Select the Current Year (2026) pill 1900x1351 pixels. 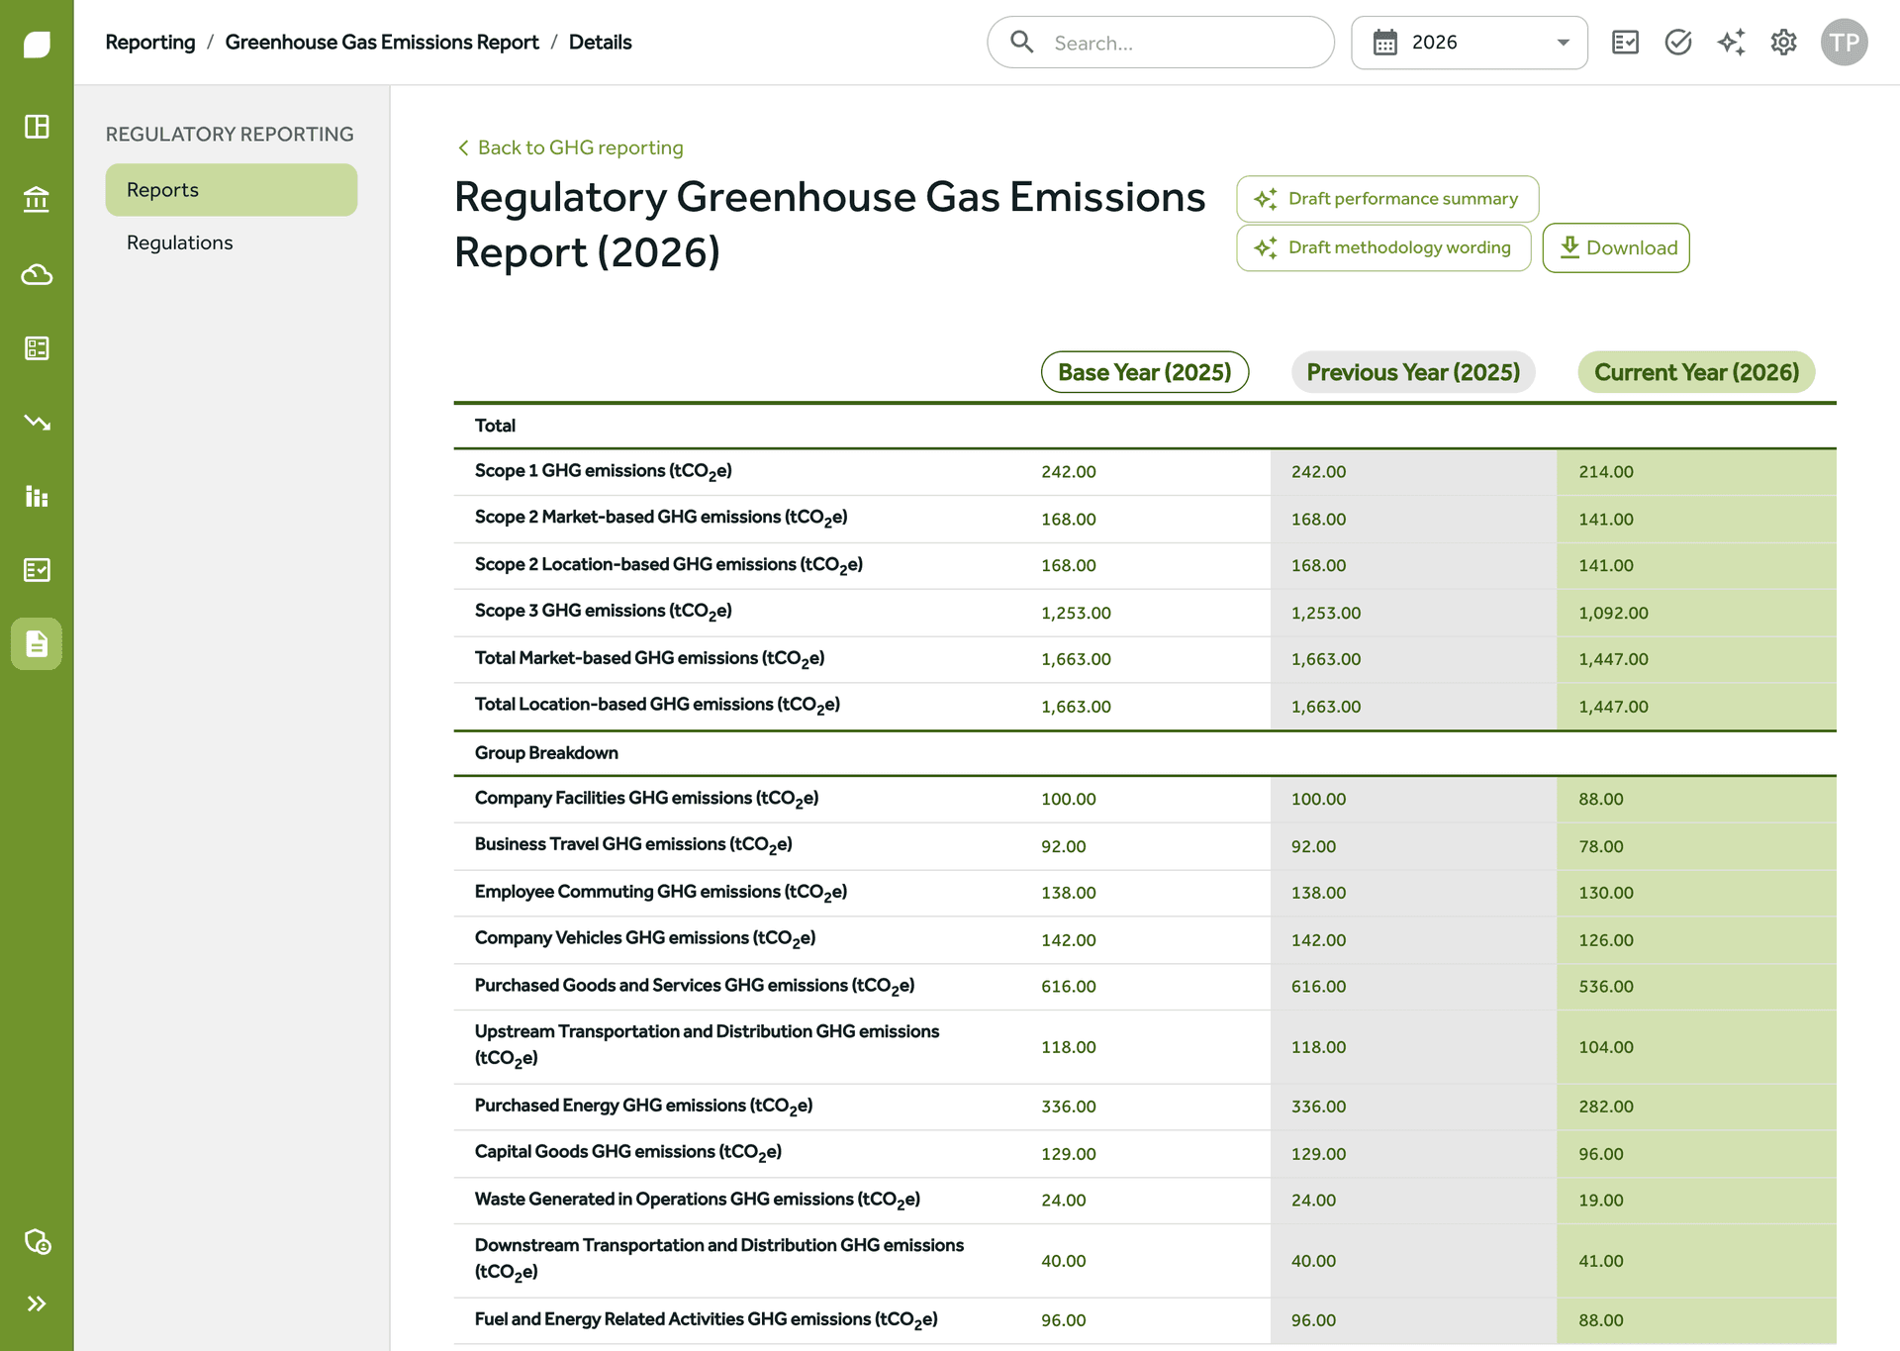pyautogui.click(x=1696, y=372)
